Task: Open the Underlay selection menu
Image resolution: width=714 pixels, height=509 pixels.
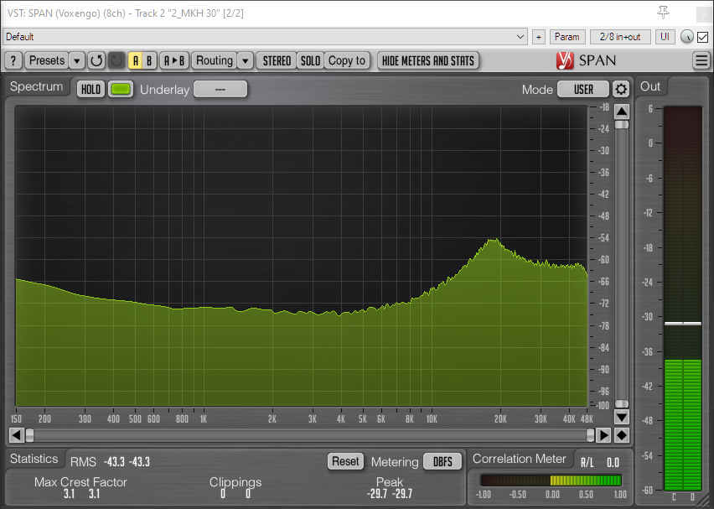Action: point(220,90)
